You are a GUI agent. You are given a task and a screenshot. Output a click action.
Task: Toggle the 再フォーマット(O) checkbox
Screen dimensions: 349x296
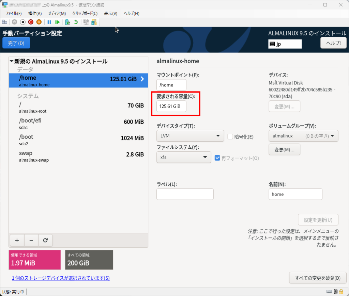[x=217, y=158]
